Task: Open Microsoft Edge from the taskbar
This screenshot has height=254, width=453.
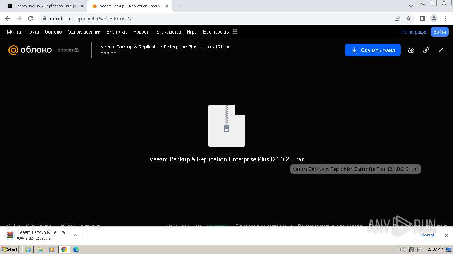Action: [76, 249]
